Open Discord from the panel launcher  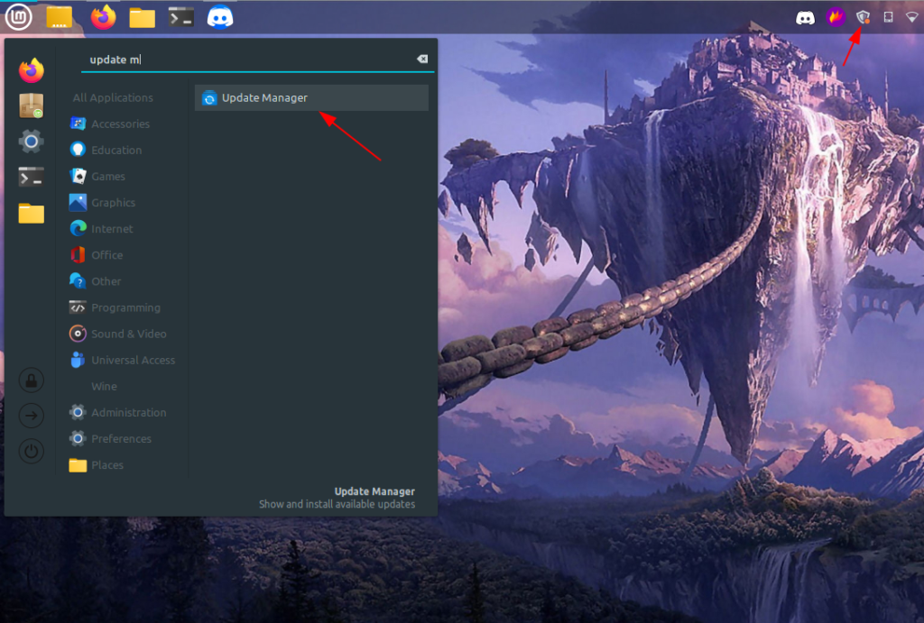click(220, 17)
